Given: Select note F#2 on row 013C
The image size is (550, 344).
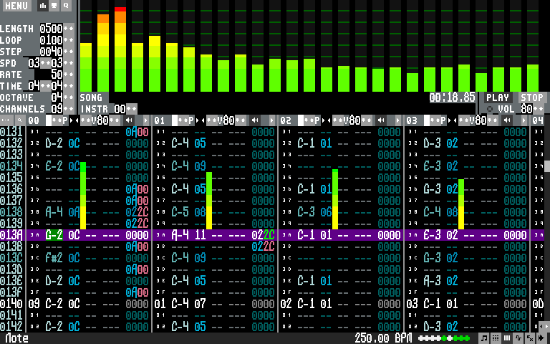Looking at the screenshot, I should pos(54,258).
